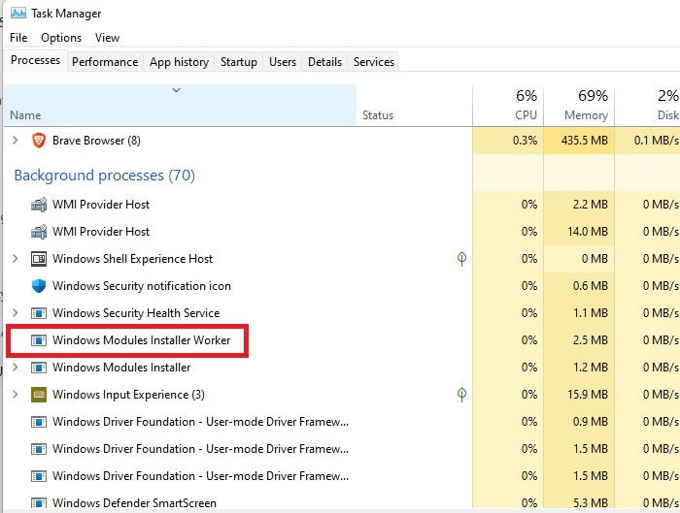The width and height of the screenshot is (680, 513).
Task: Click the green leaf status icon for Windows Shell Experience Host
Action: (461, 259)
